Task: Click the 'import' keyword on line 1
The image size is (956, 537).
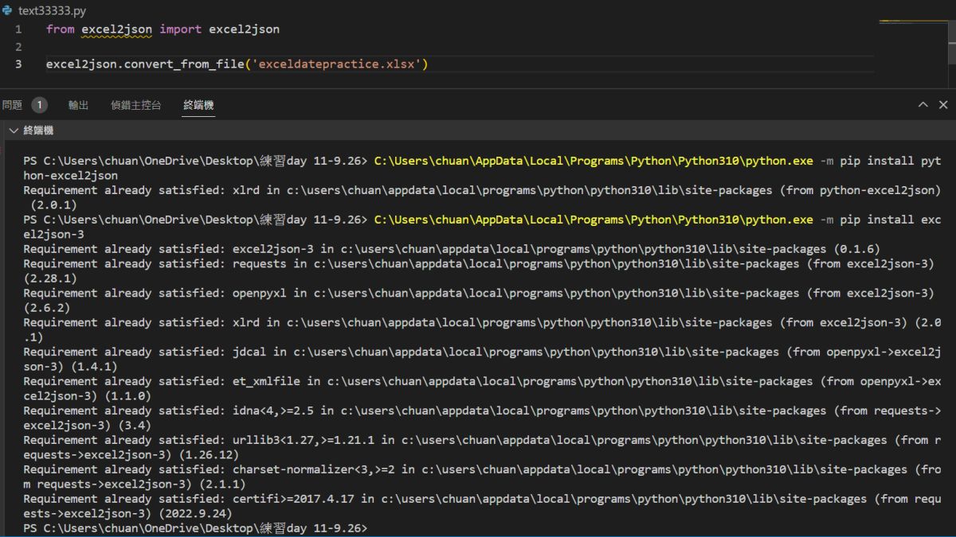Action: tap(180, 29)
